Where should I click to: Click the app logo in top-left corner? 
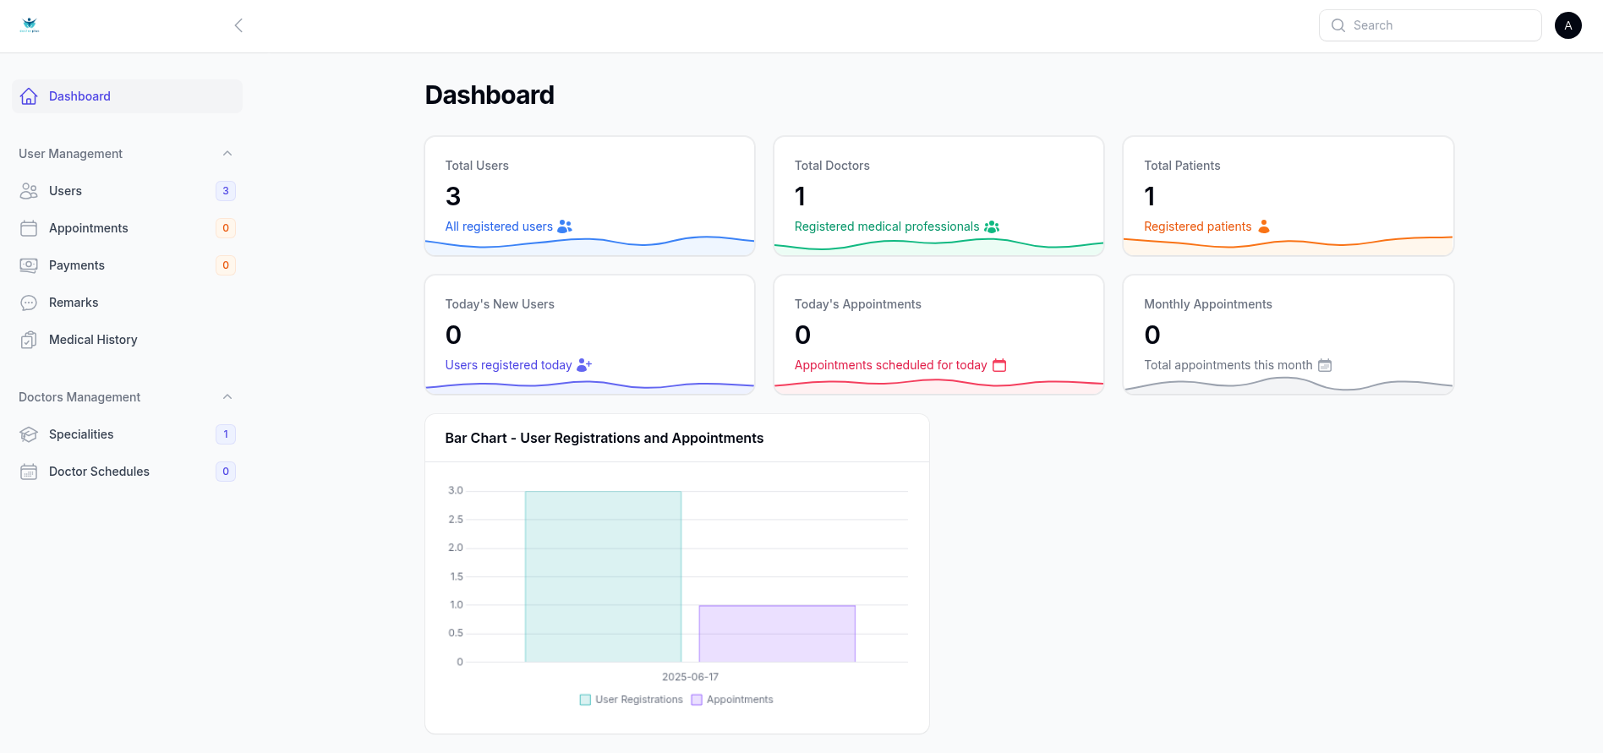tap(30, 25)
